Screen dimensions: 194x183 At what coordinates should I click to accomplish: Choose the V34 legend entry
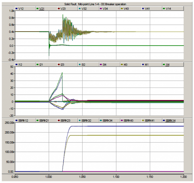[110, 9]
